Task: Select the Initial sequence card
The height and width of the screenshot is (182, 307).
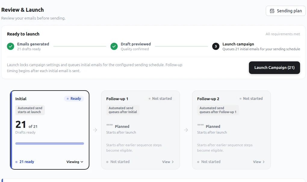Action: click(x=50, y=130)
